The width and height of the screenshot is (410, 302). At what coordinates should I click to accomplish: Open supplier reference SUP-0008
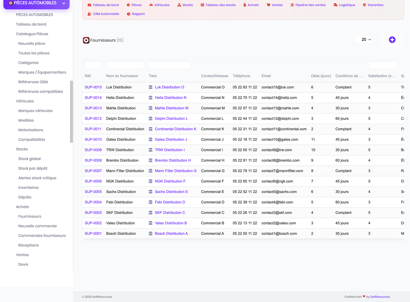(93, 160)
